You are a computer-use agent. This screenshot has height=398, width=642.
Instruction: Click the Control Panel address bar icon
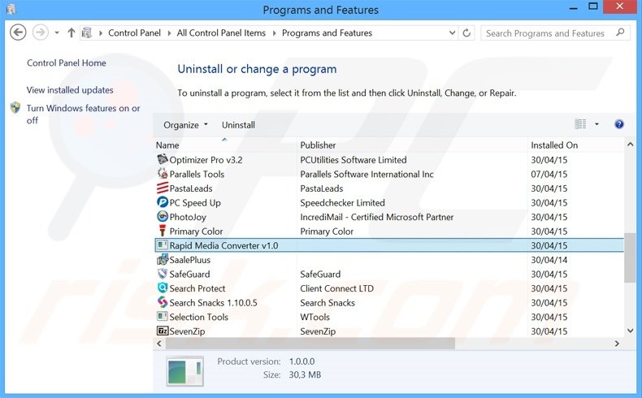point(87,32)
